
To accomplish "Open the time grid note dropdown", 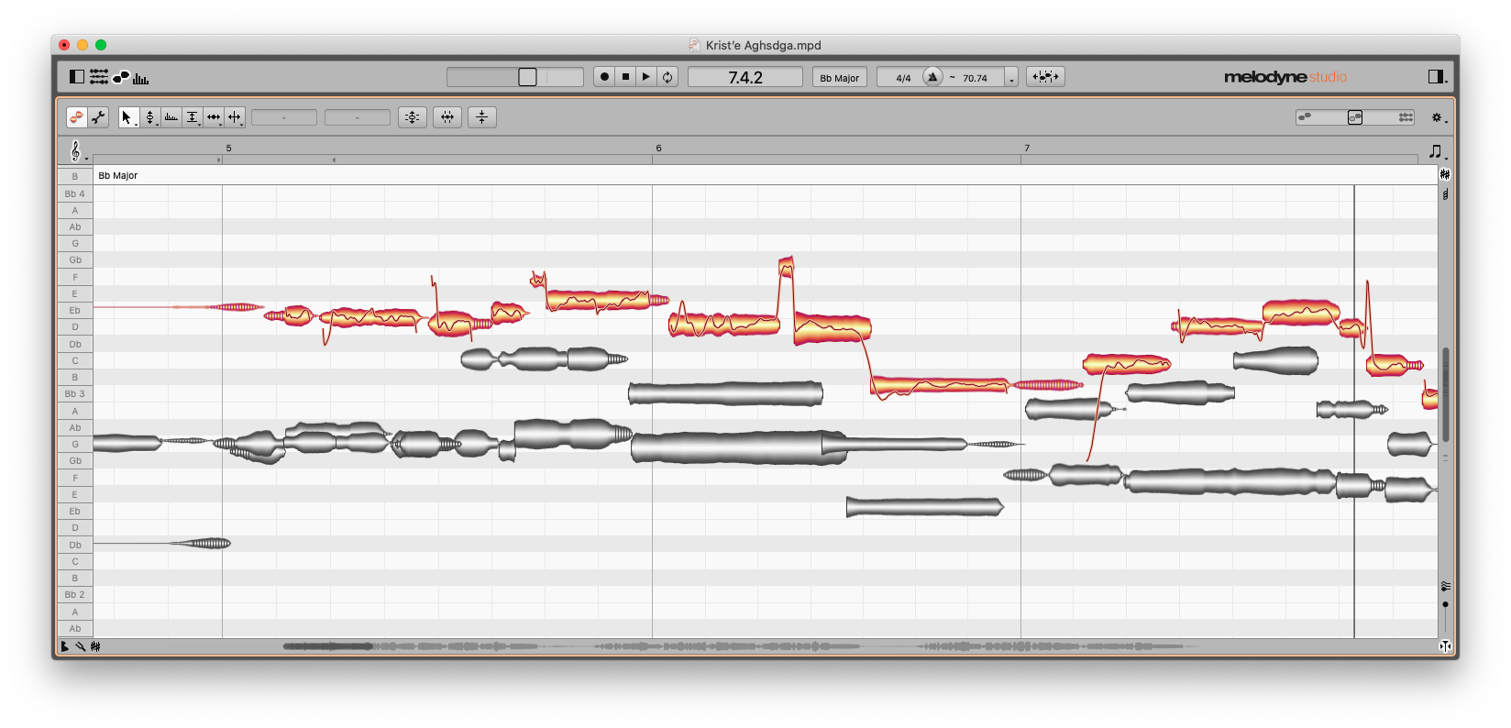I will pos(1436,151).
